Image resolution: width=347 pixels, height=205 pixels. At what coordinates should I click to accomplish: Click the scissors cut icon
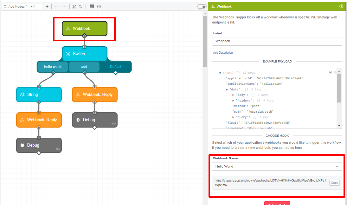click(x=74, y=7)
